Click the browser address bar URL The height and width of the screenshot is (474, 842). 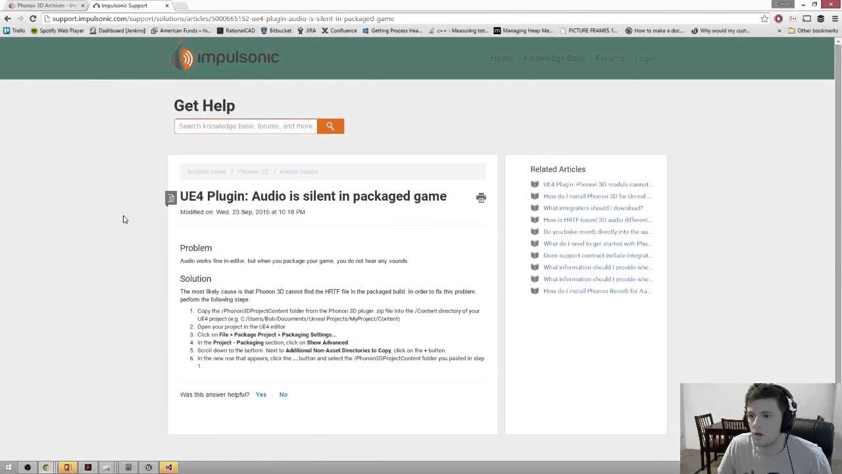pos(224,18)
